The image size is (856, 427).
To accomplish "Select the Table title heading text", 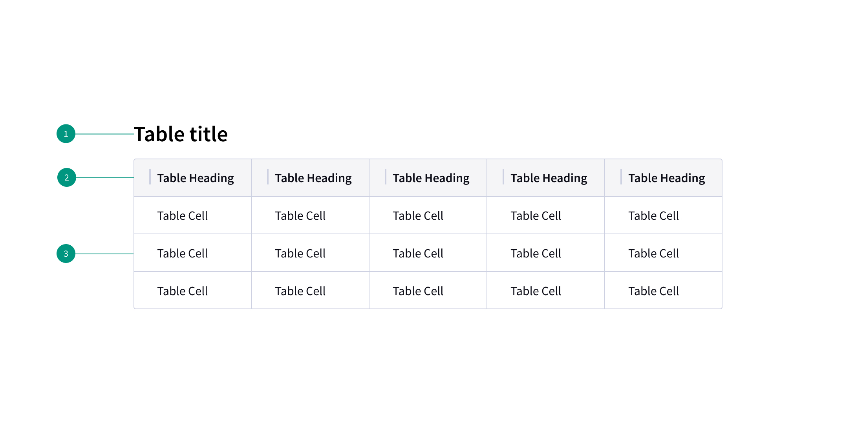I will 181,134.
